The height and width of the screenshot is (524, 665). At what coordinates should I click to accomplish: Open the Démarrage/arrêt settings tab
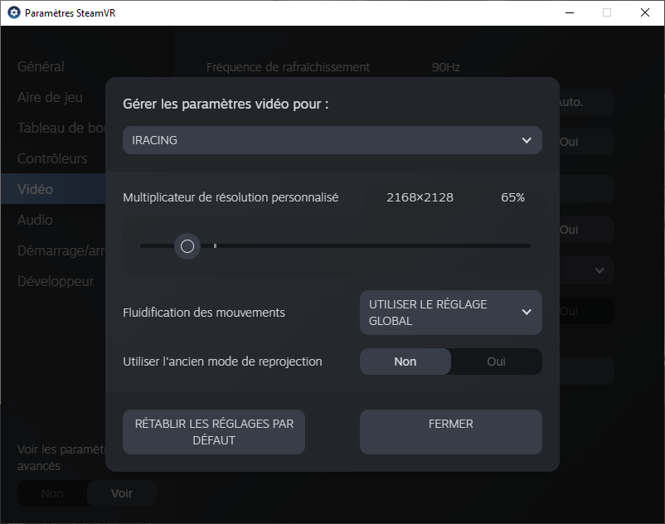[61, 251]
